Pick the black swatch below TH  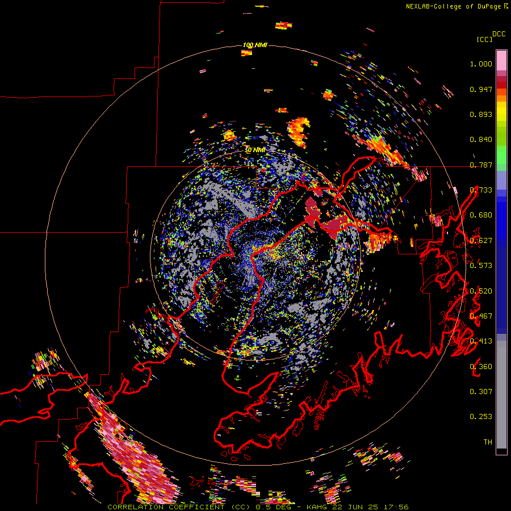pos(501,451)
